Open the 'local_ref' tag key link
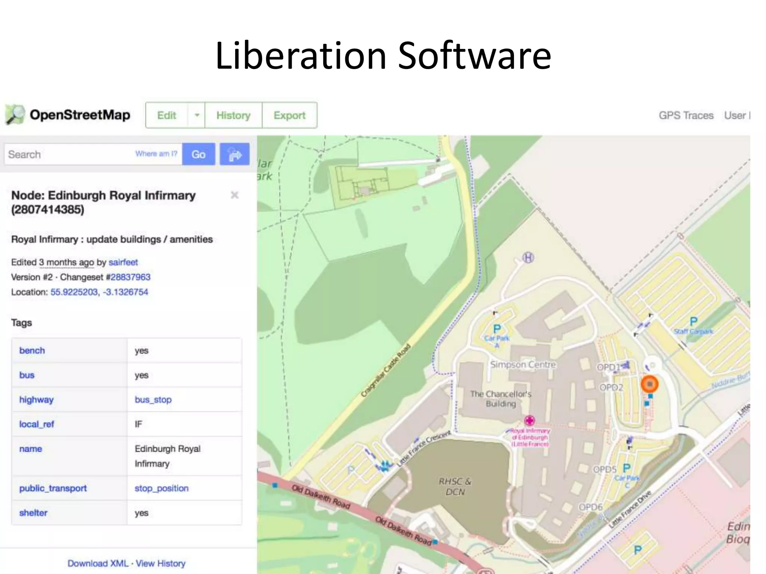The image size is (766, 574). [37, 424]
